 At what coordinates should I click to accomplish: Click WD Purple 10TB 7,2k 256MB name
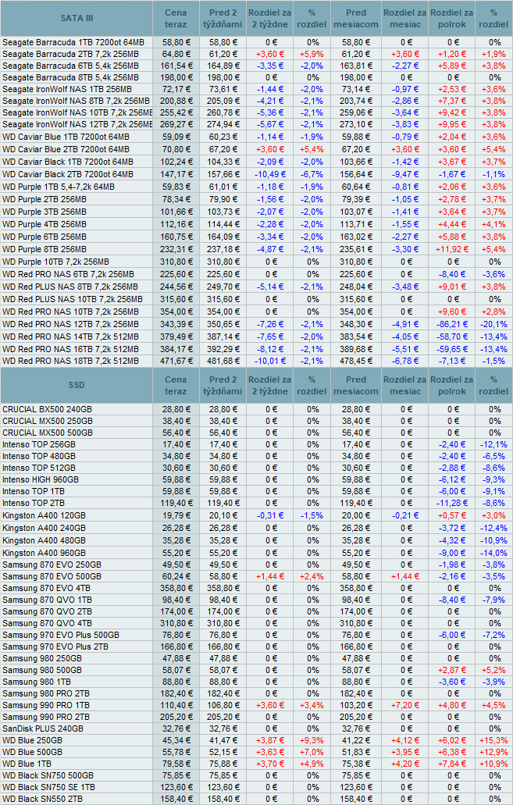(55, 262)
